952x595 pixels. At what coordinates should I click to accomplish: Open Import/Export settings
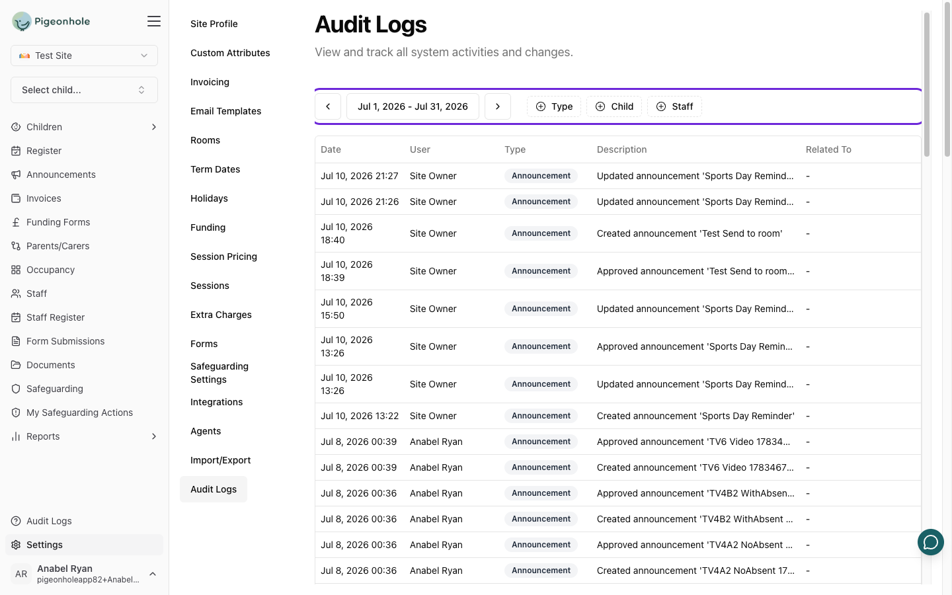click(221, 460)
